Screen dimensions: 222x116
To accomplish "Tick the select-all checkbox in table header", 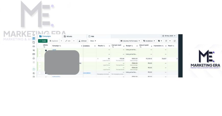I will click(x=40, y=46).
